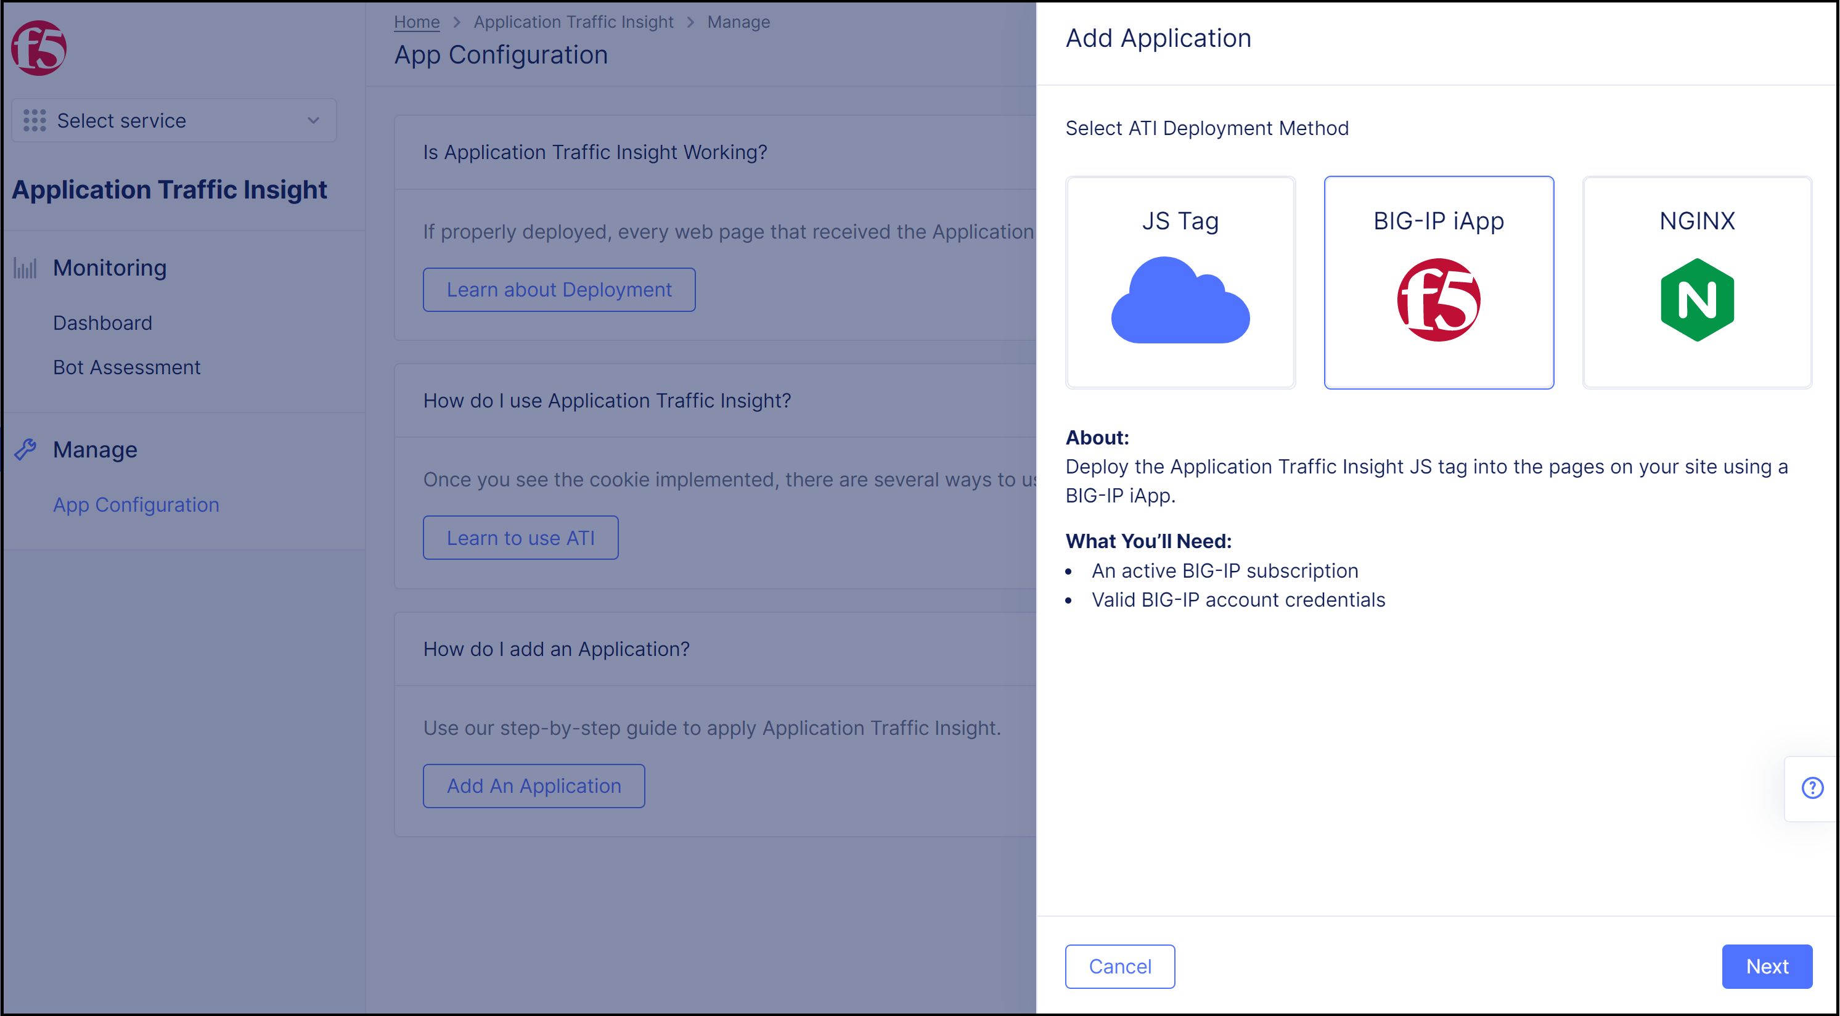Click the grid icon beside Select service

coord(35,120)
